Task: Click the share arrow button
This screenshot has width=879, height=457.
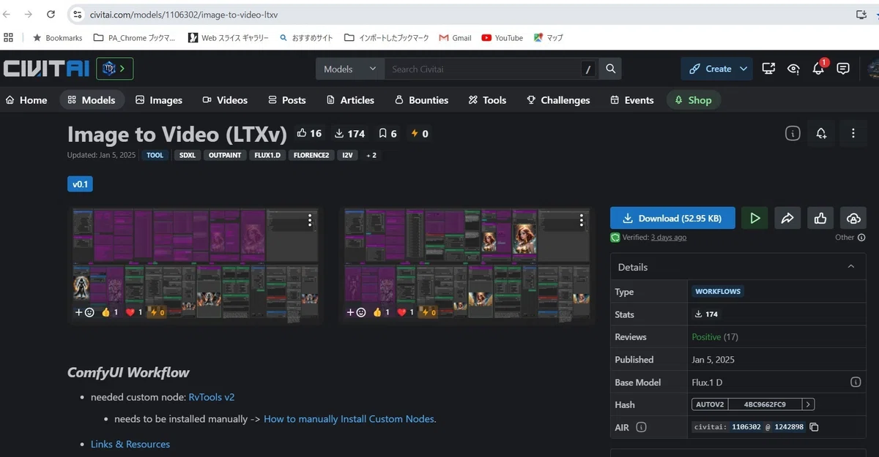Action: click(787, 218)
